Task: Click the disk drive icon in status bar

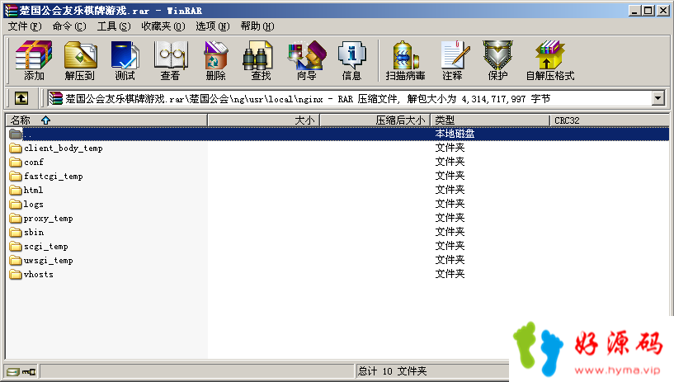Action: 13,372
